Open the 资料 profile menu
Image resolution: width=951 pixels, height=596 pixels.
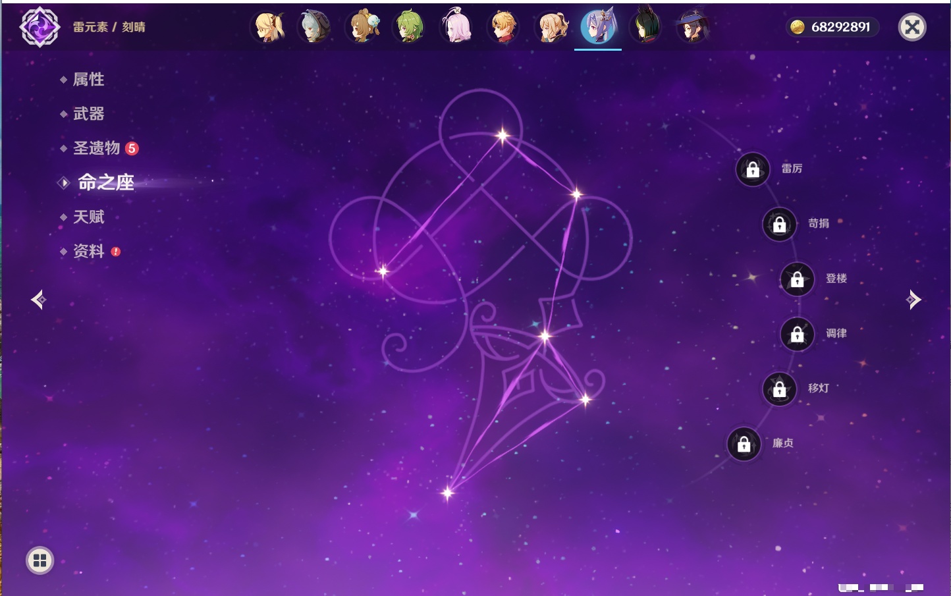(x=90, y=251)
